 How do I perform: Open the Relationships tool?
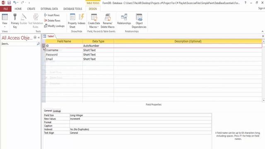pyautogui.click(x=124, y=19)
